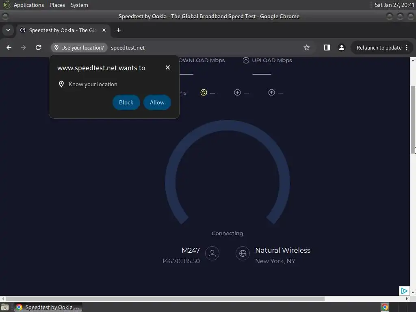Open the Applications menu

(x=29, y=5)
